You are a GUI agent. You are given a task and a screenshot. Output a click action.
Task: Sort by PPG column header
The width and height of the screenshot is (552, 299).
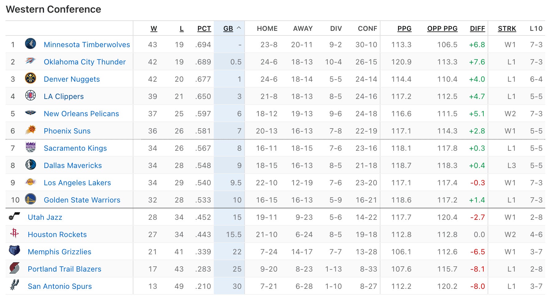[404, 29]
